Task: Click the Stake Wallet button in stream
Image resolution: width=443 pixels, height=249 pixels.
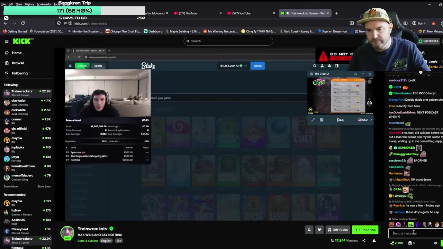Action: pos(257,66)
